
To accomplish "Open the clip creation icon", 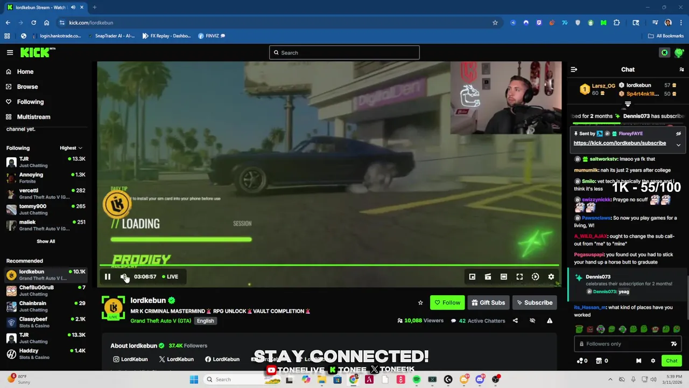I will 488,276.
